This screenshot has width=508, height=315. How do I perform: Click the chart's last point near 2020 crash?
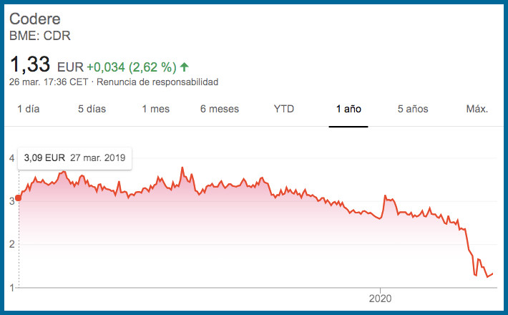492,274
